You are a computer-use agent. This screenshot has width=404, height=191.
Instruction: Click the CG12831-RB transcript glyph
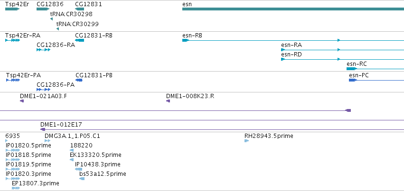tap(79, 40)
